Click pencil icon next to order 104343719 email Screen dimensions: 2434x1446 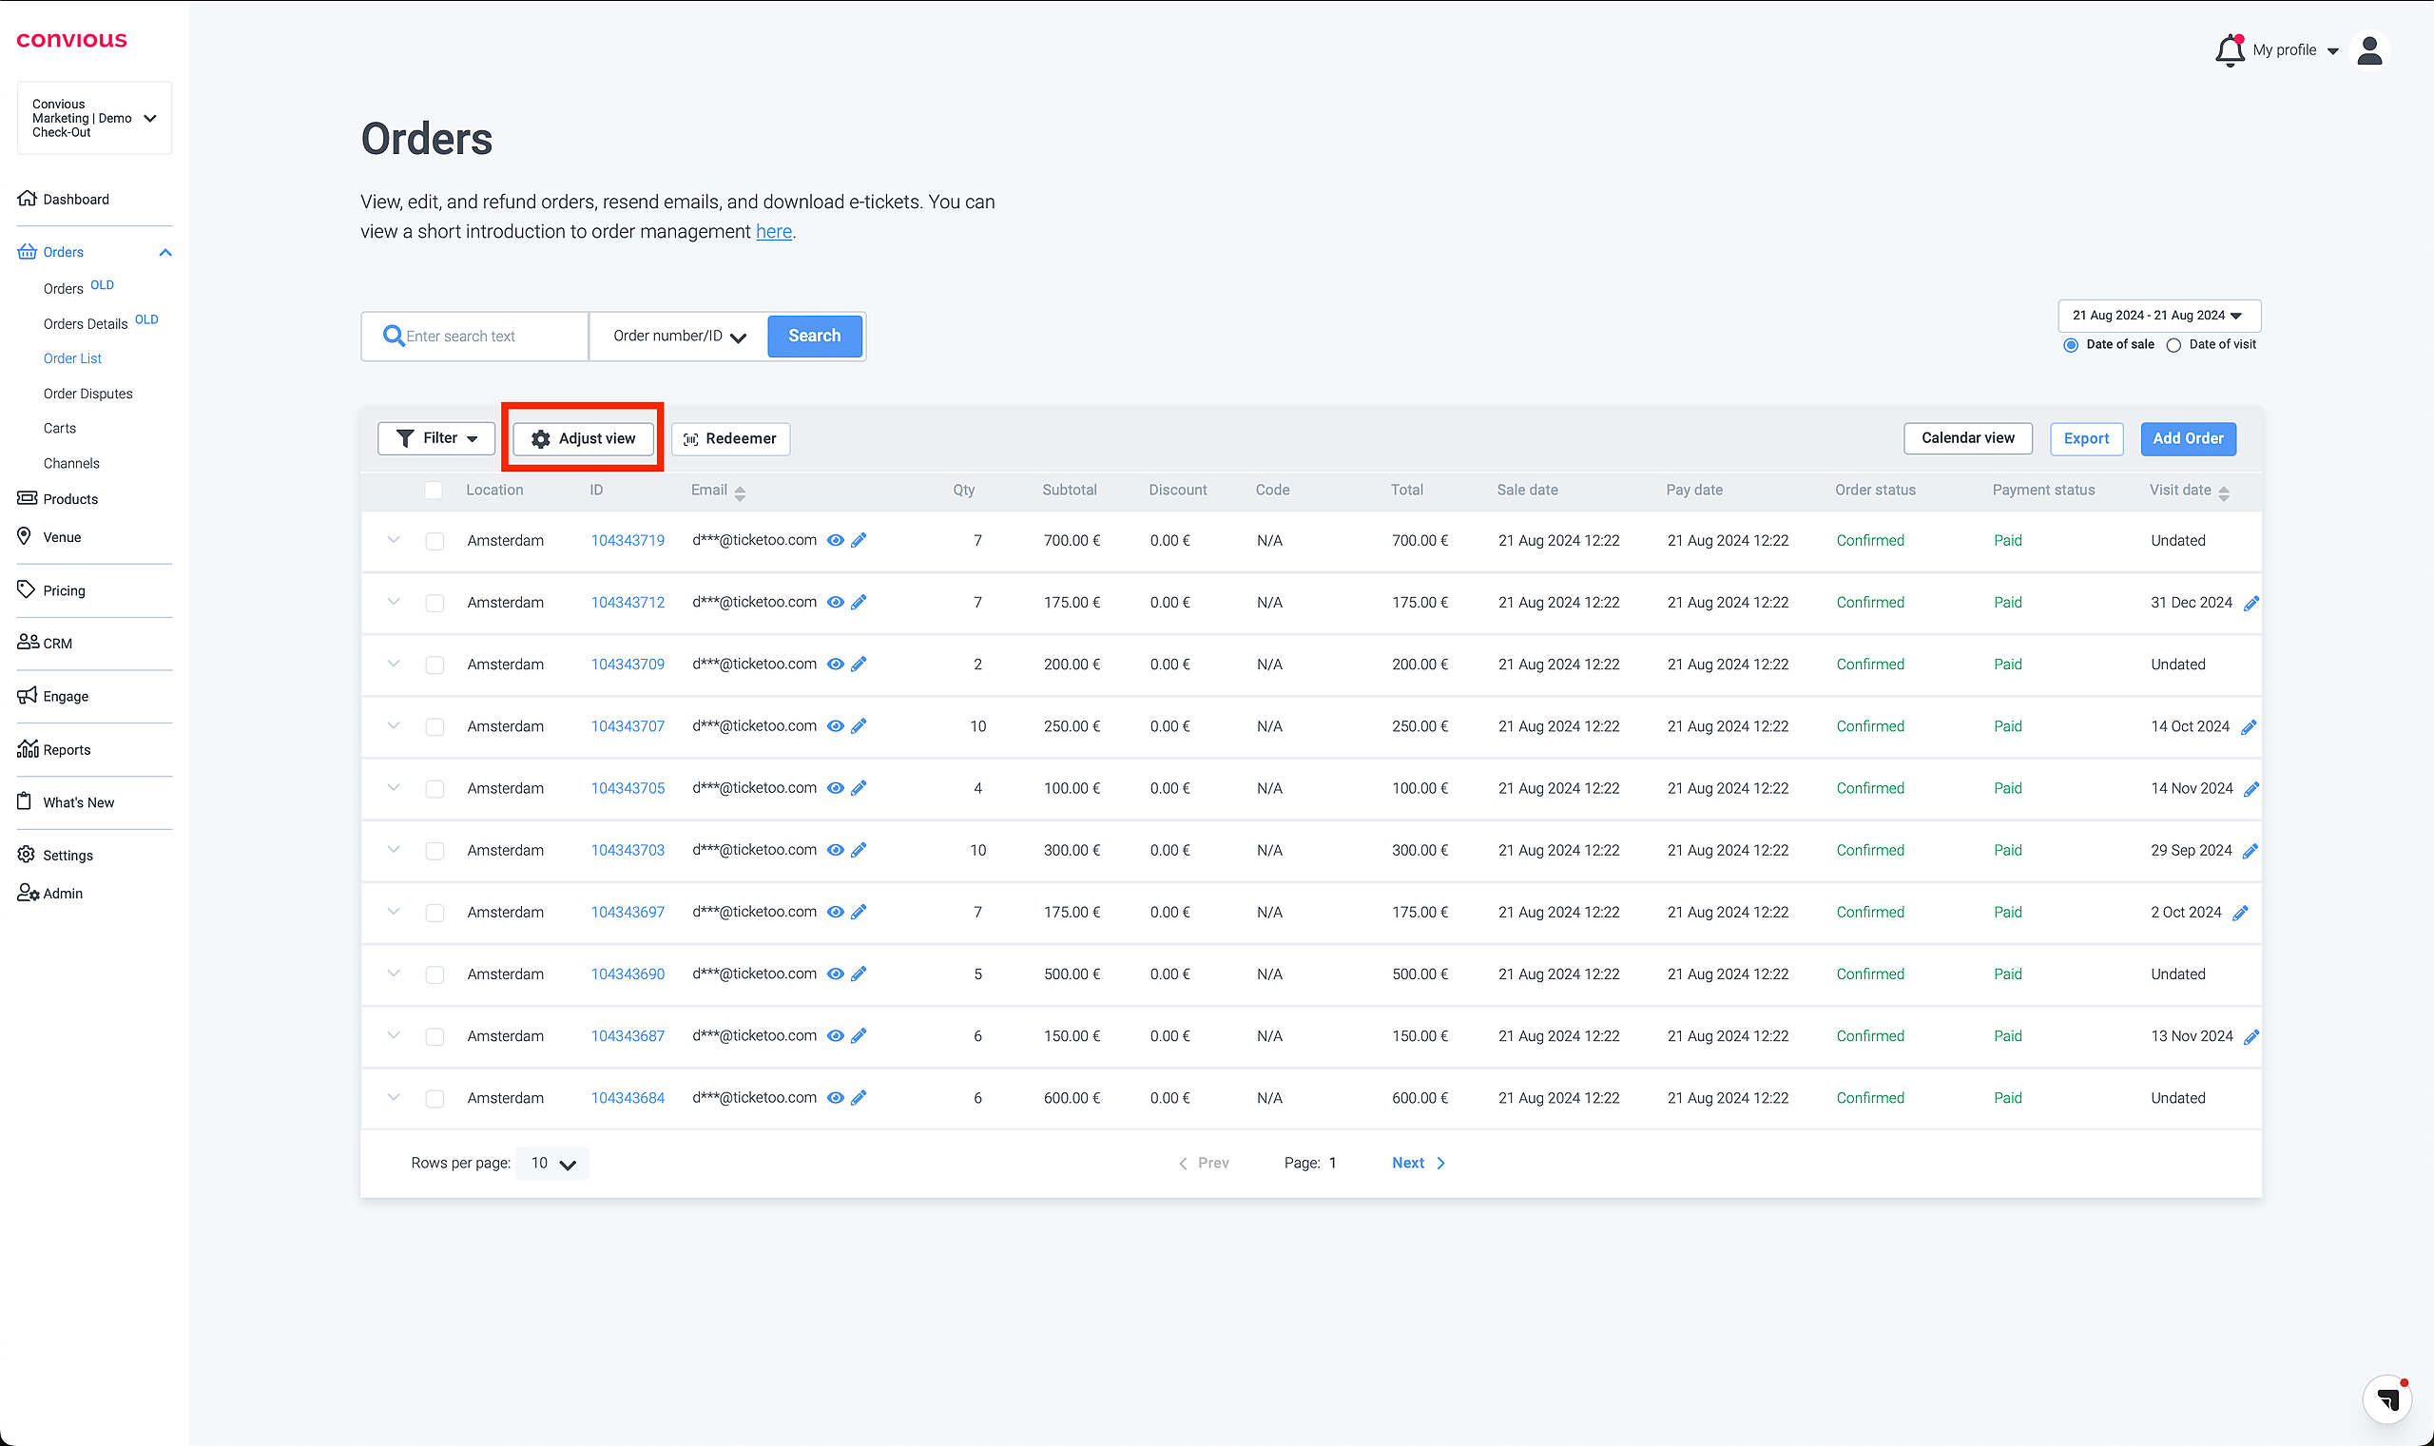859,540
